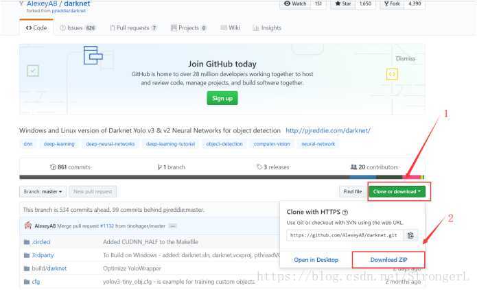Click the Clone with HTTPS help icon
Viewport: 477px width, 290px height.
click(x=345, y=213)
